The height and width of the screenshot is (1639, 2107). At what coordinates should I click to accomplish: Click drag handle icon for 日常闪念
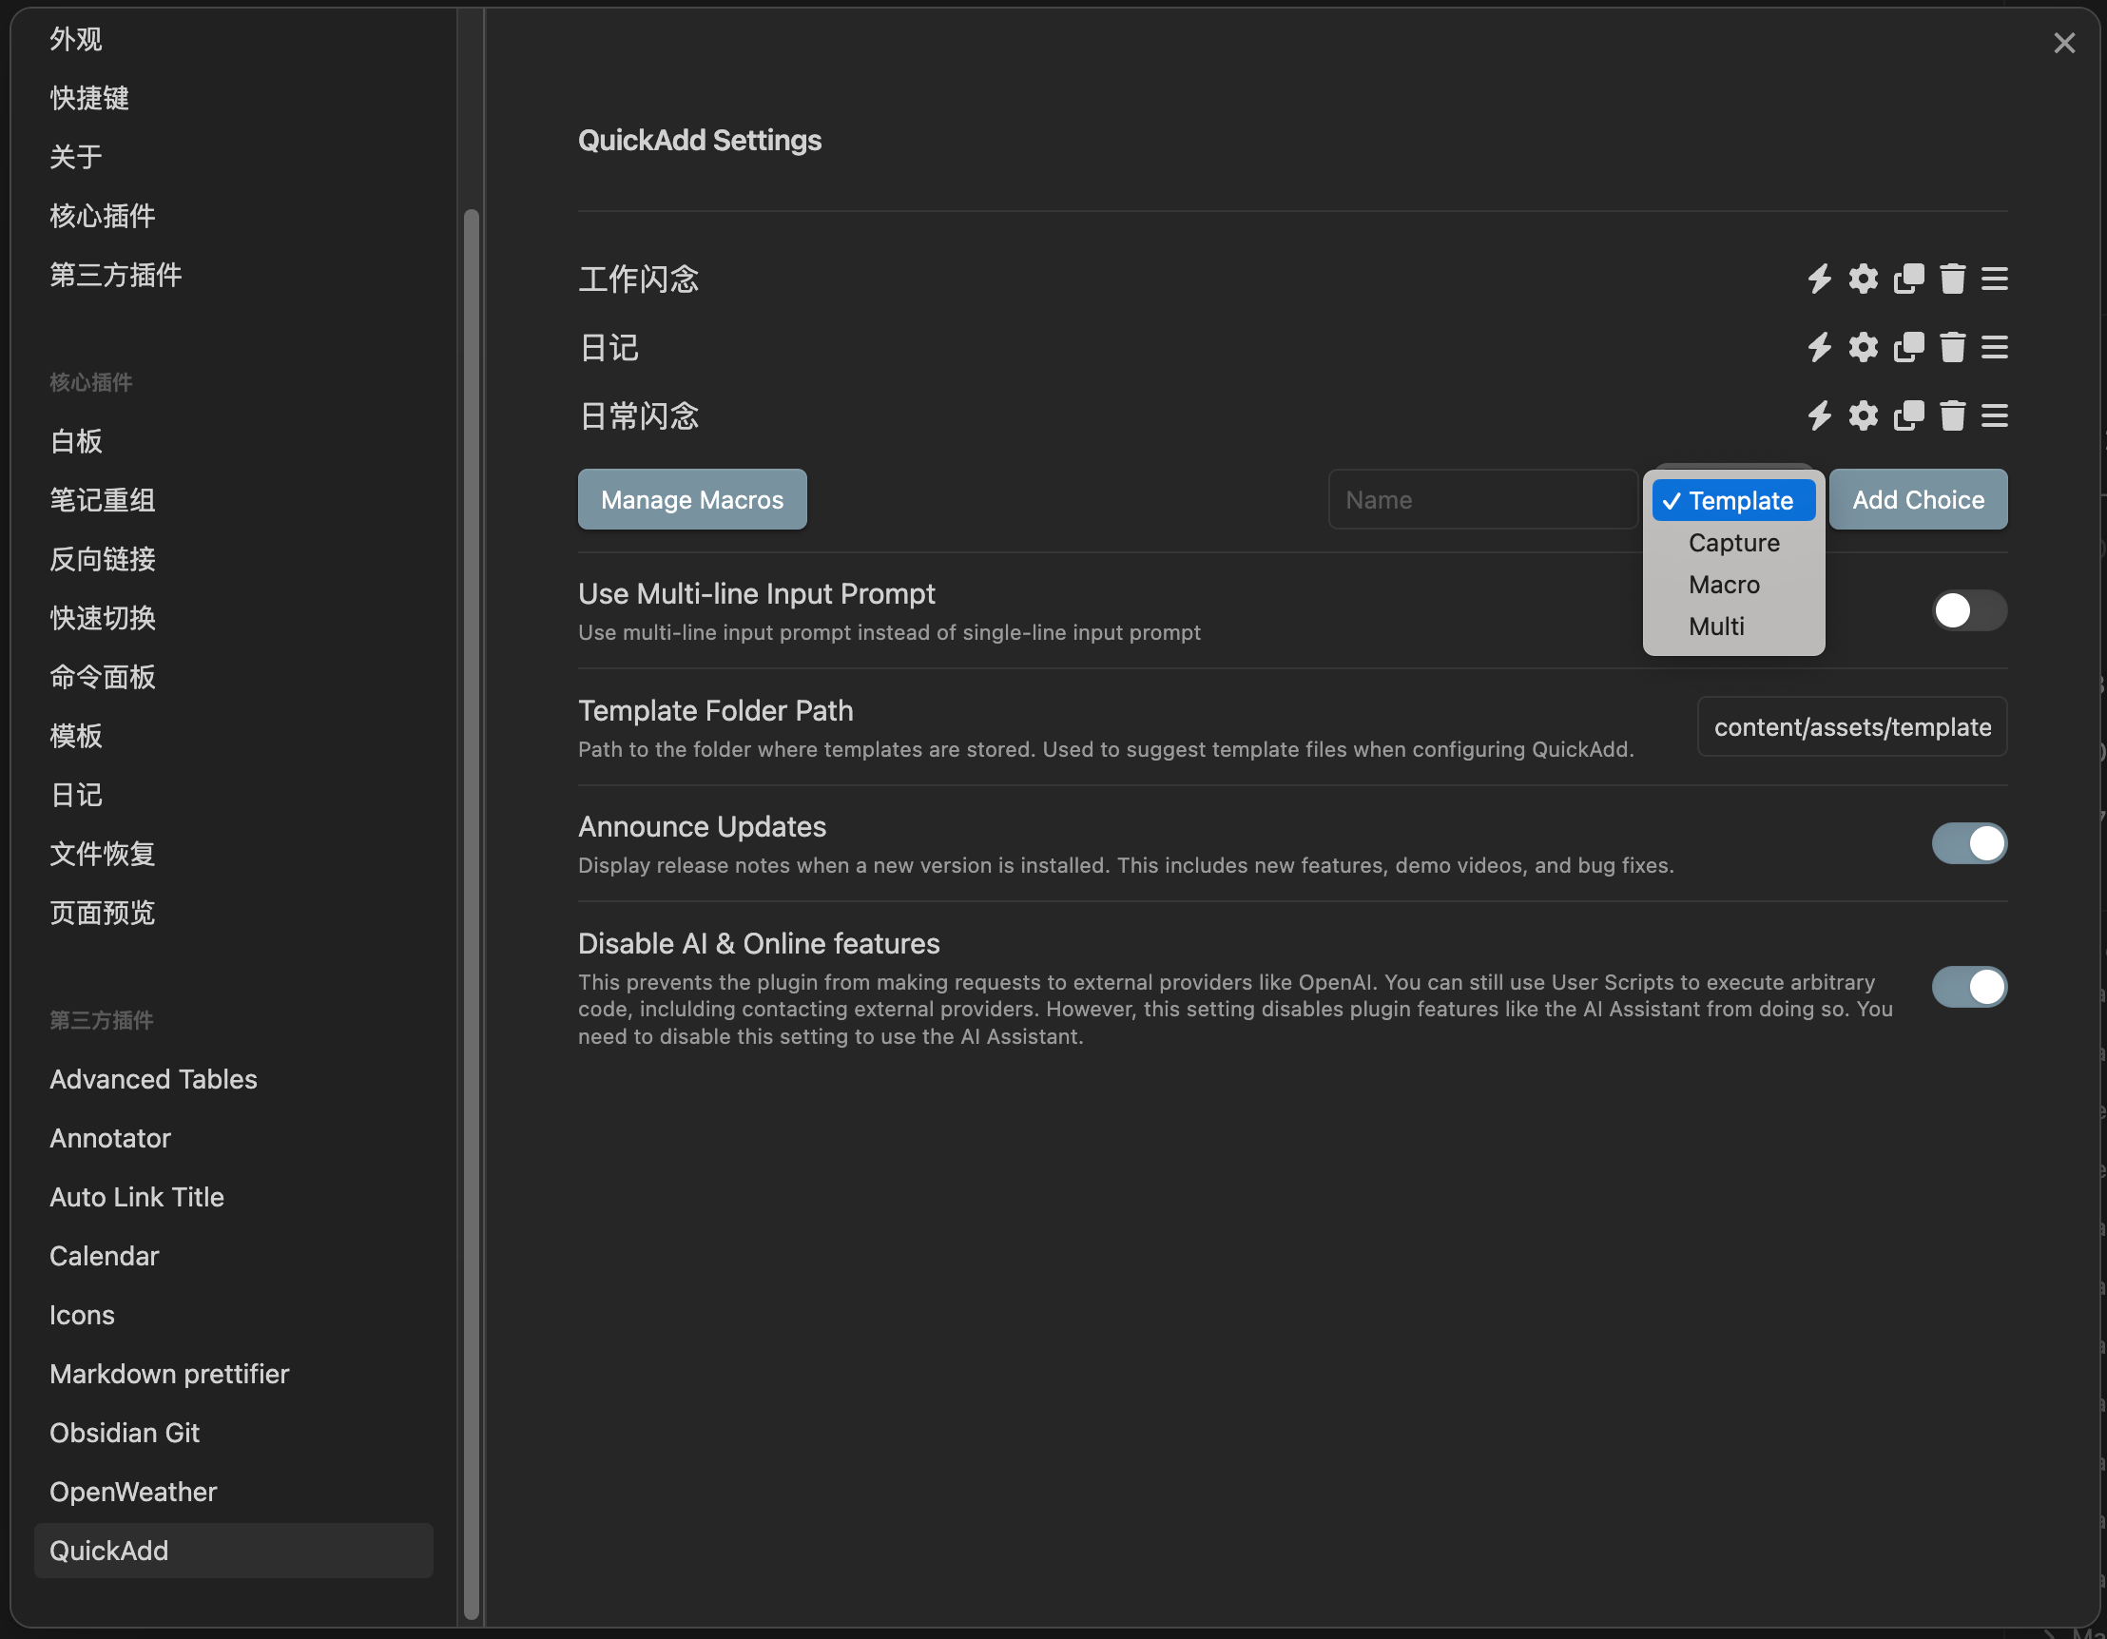click(x=1994, y=415)
